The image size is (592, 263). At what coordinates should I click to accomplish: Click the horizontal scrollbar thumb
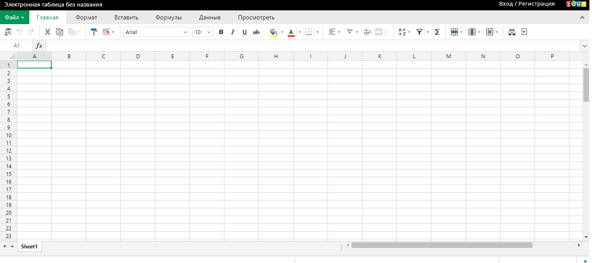point(442,245)
